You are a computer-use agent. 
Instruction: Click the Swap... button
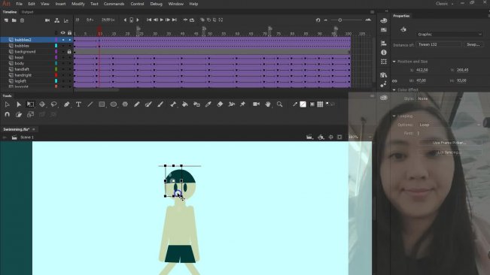pyautogui.click(x=473, y=44)
